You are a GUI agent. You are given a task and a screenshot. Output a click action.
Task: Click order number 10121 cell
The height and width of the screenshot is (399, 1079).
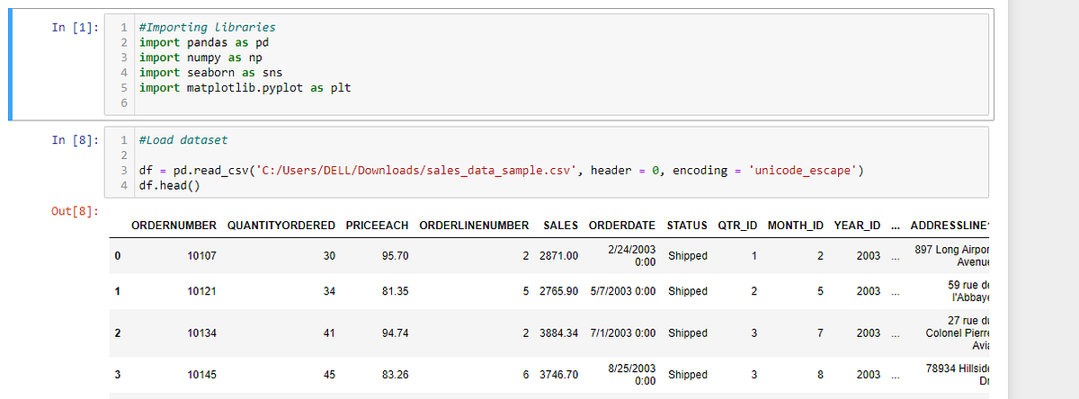pos(201,291)
